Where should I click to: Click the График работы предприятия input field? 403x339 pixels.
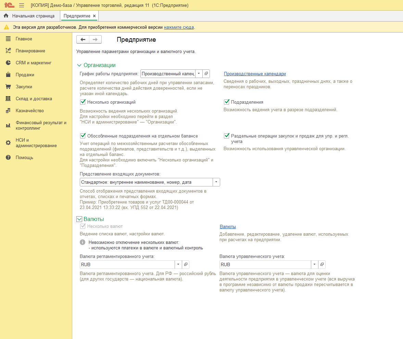pos(168,74)
